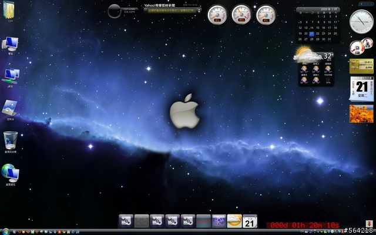Click the grey dock icon with red line
Screen dimensions: 376x235
(203, 221)
